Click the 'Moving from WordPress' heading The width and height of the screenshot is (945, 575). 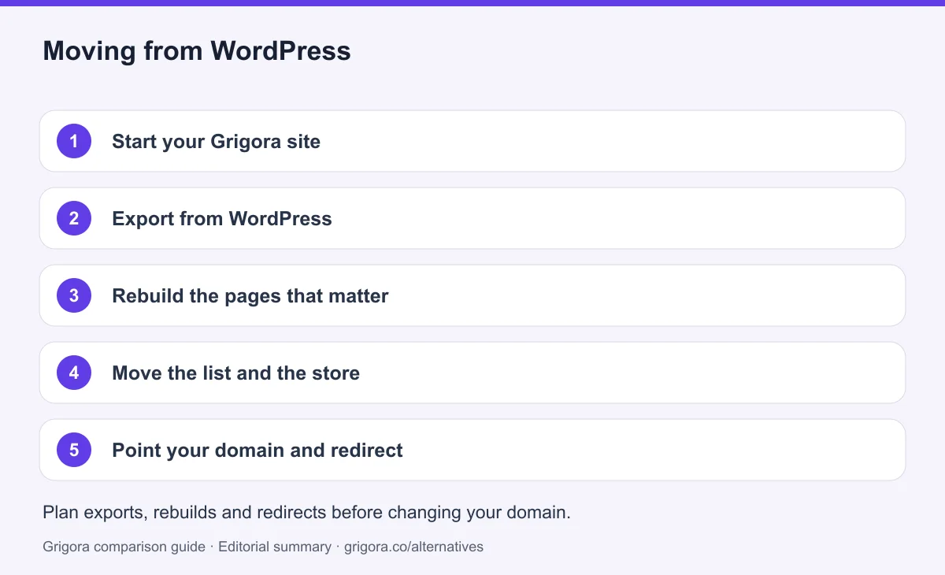pos(197,51)
